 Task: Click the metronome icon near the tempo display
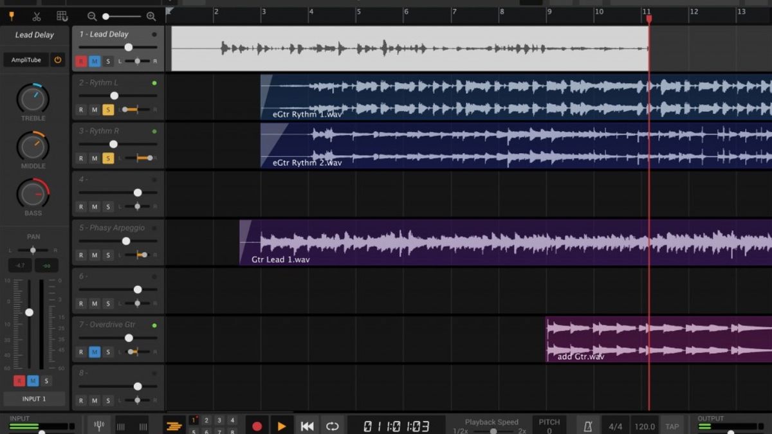pos(587,424)
